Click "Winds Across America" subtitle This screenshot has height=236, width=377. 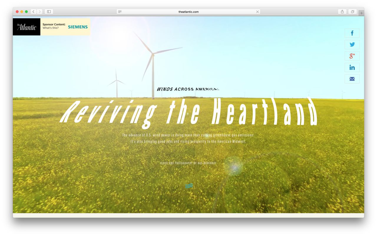[188, 89]
